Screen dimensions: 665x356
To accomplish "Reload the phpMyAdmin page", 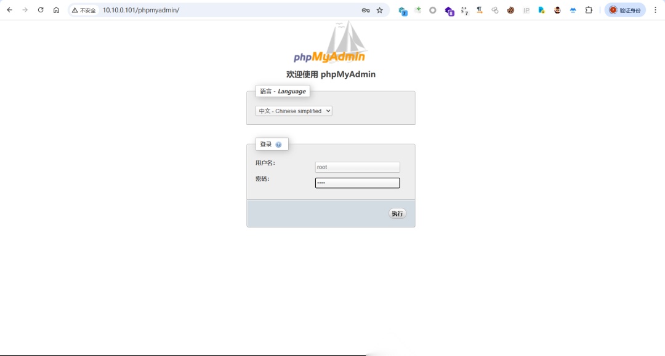I will pos(41,10).
